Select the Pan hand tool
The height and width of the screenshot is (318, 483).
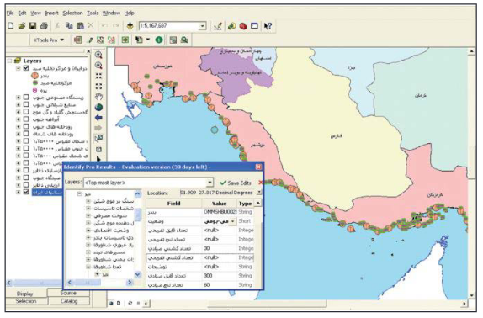point(98,97)
